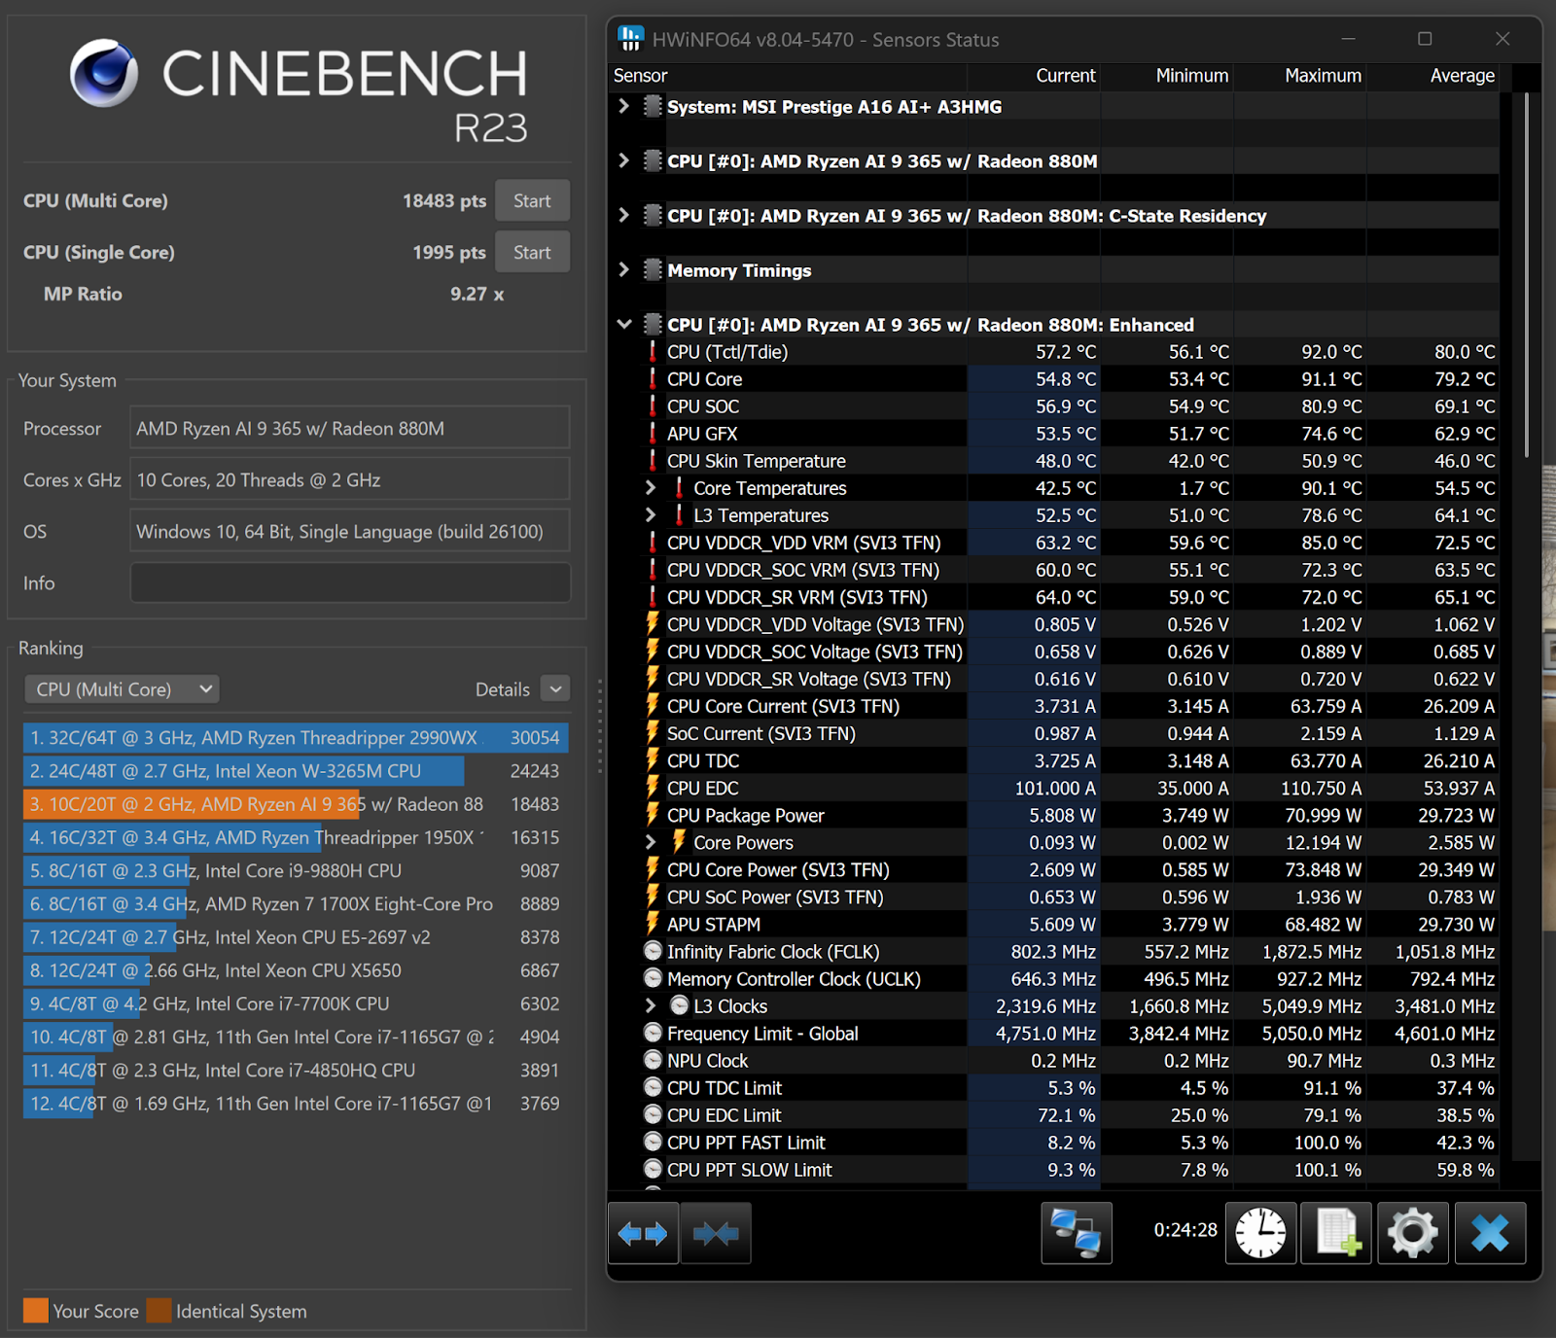The width and height of the screenshot is (1556, 1338).
Task: Click the Average column header
Action: coord(1433,76)
